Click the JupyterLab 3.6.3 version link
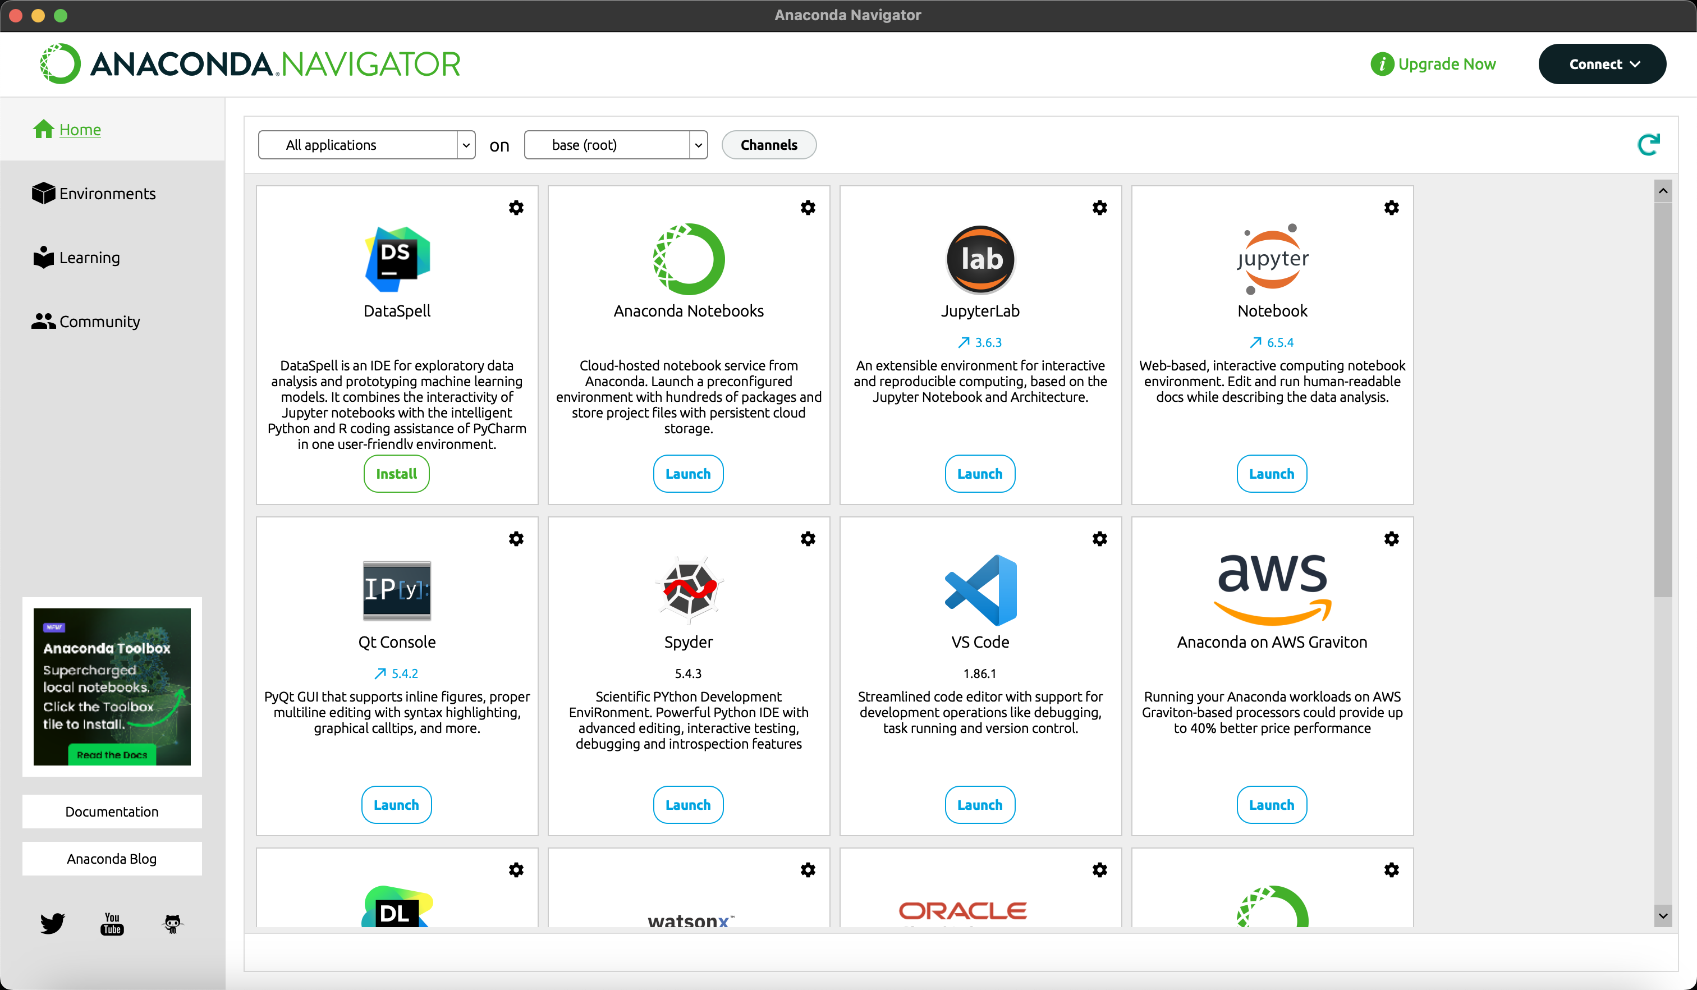The width and height of the screenshot is (1697, 990). (980, 342)
